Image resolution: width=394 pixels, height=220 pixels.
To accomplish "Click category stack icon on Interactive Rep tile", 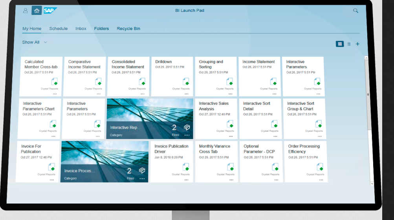I will (187, 127).
